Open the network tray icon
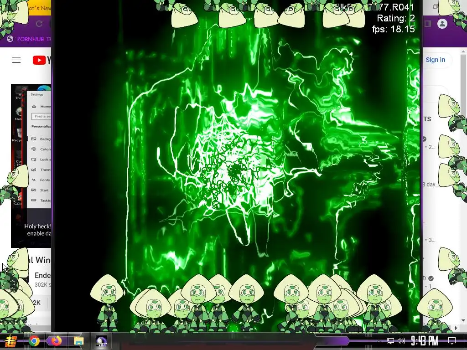This screenshot has width=467, height=350. 390,341
